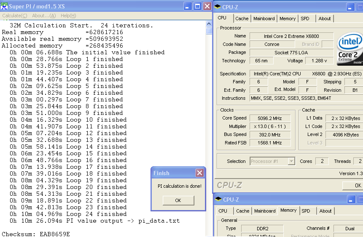Screen dimensions: 363x237
Task: Open the Calculate menu in Super PI
Action: [15, 16]
